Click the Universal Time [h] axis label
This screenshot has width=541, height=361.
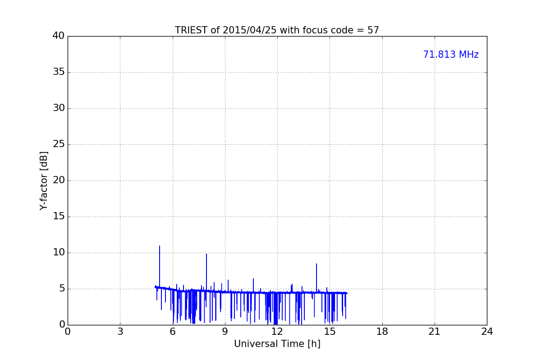point(277,344)
